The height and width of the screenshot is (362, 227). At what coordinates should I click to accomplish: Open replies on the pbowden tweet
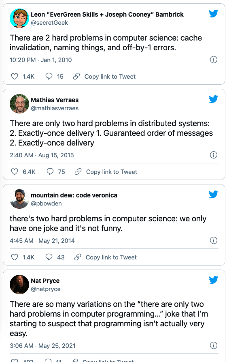[x=49, y=257]
